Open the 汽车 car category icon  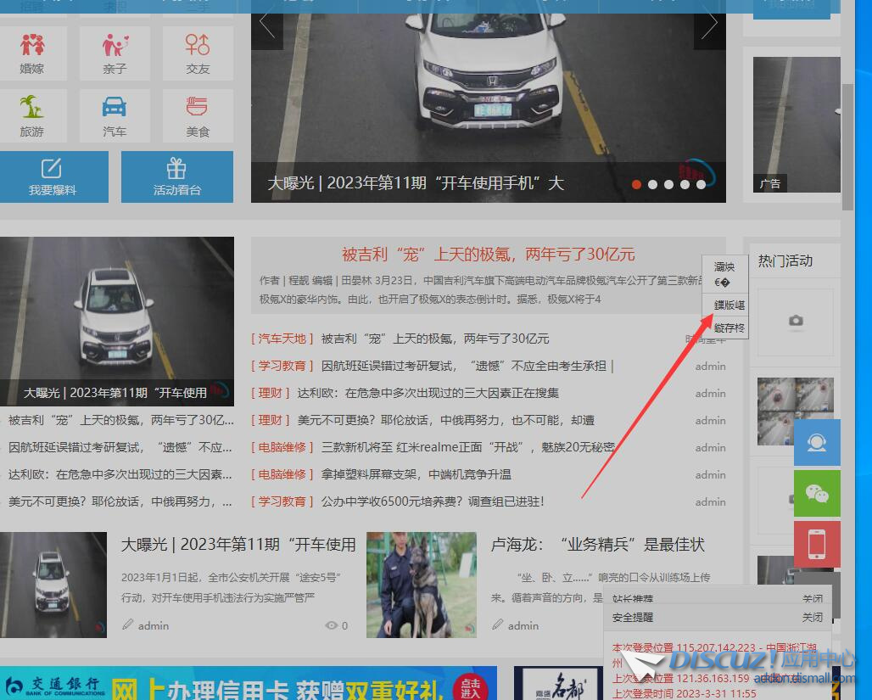pos(115,116)
